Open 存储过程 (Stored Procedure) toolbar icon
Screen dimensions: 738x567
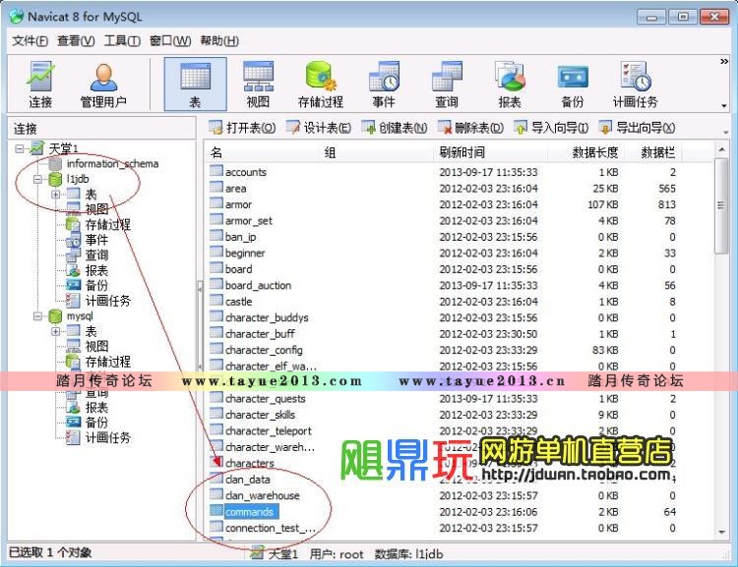pyautogui.click(x=321, y=85)
